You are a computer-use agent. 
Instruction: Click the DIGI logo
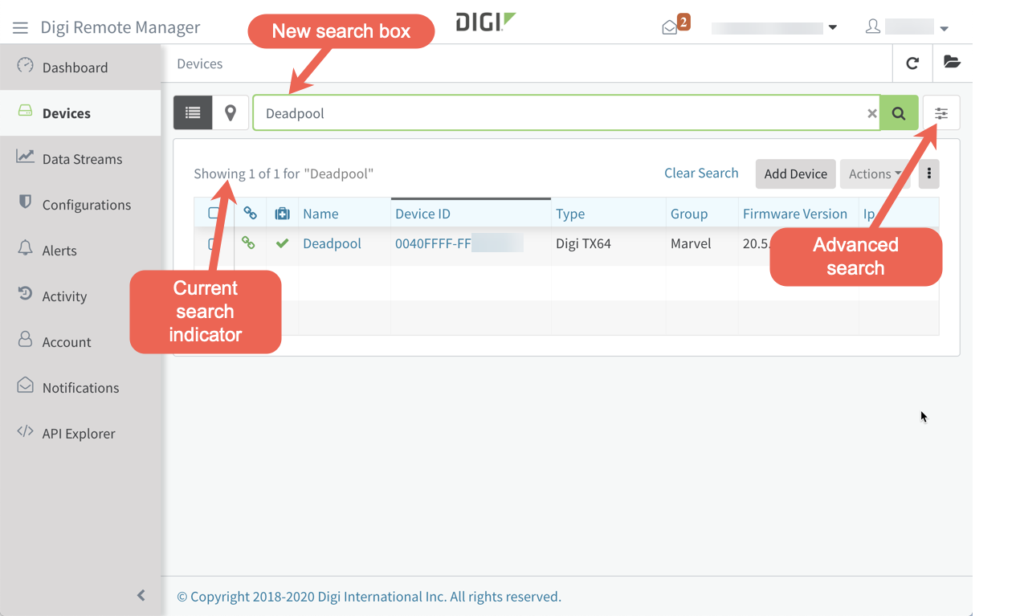pyautogui.click(x=486, y=22)
